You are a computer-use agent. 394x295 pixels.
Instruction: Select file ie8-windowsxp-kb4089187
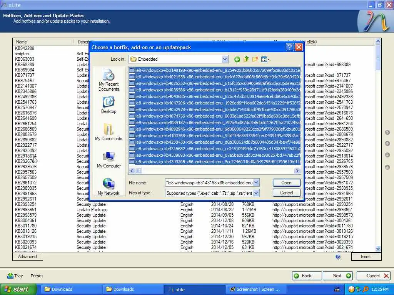215,123
